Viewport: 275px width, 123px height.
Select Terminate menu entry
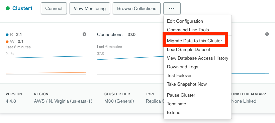coord(176,104)
